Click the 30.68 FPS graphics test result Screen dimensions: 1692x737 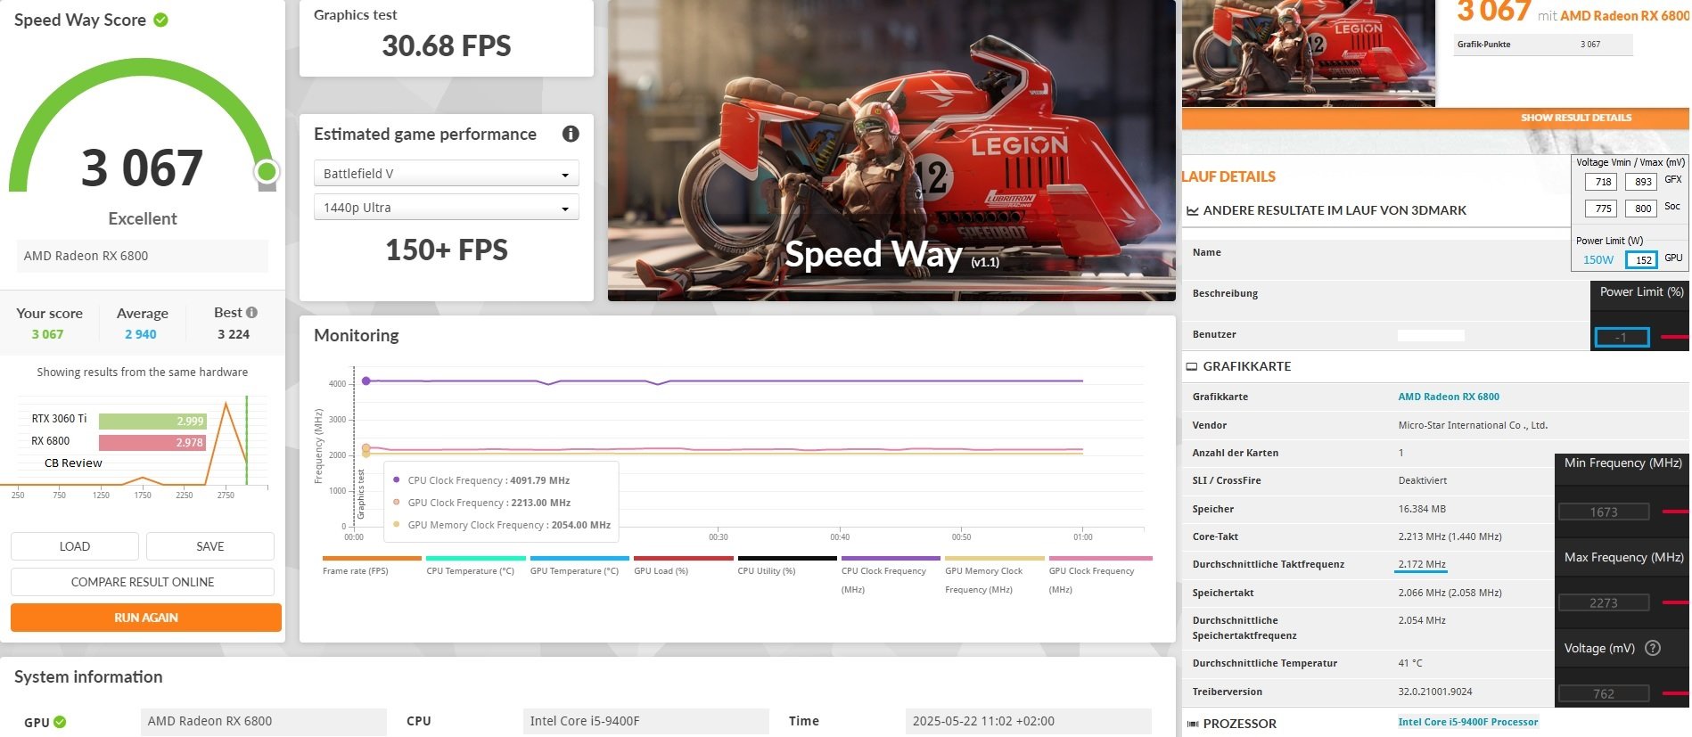(447, 45)
